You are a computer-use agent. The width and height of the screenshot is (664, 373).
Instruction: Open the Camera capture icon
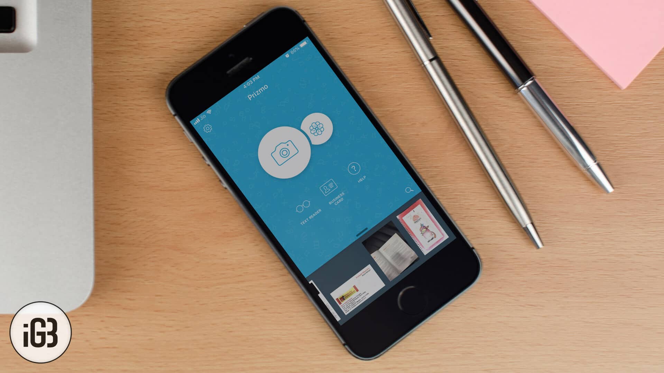283,155
